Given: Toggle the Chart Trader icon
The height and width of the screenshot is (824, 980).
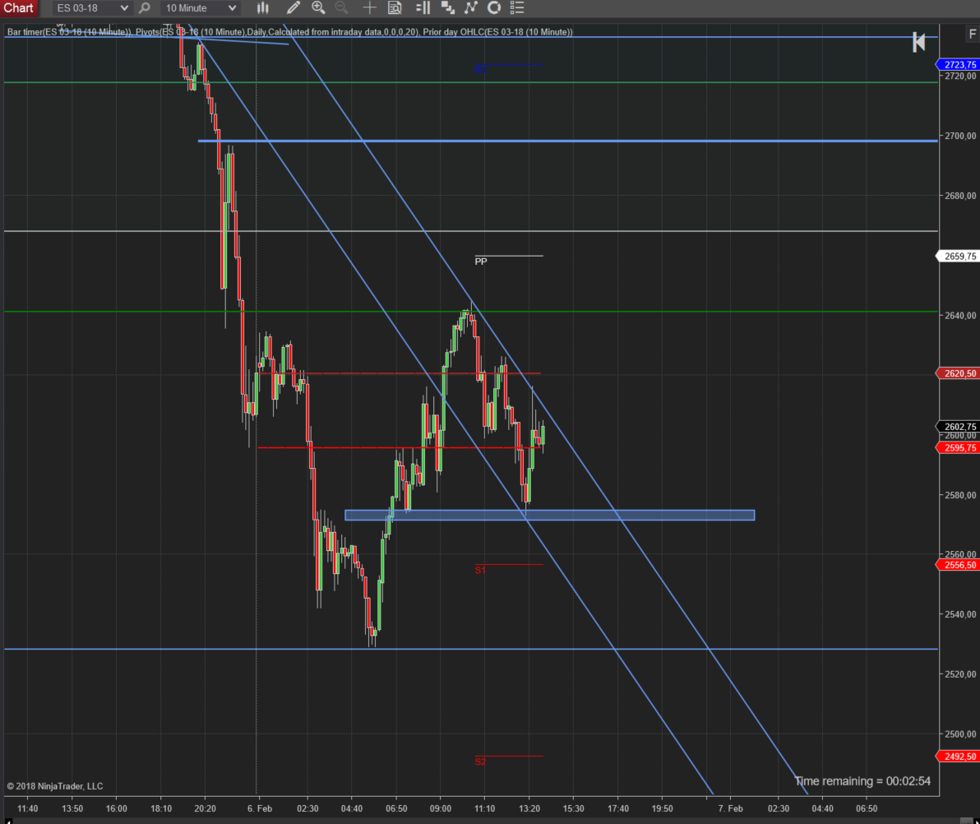Looking at the screenshot, I should 423,8.
